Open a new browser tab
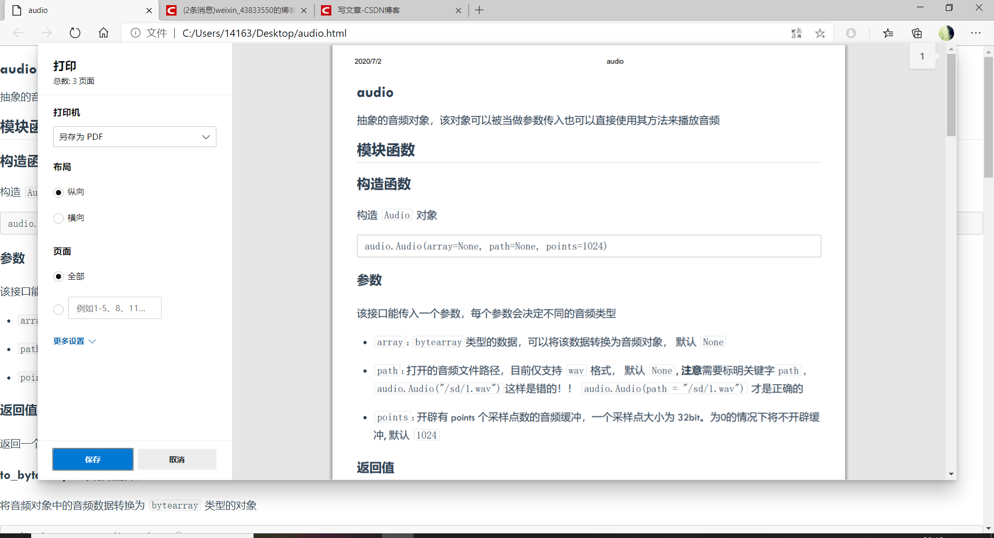This screenshot has height=538, width=994. [479, 10]
